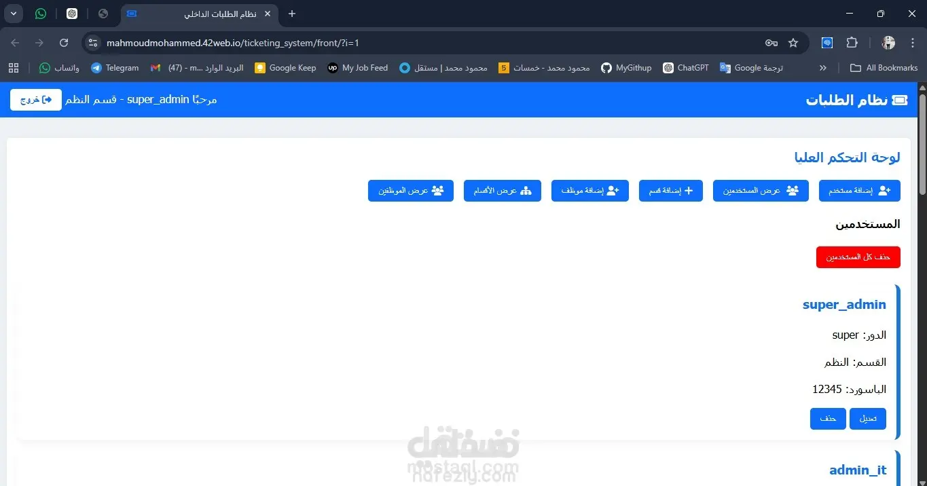Click the خروج logout button
The image size is (927, 486).
[x=36, y=100]
